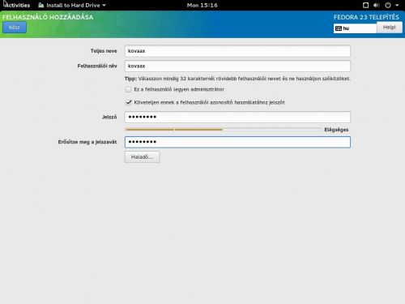
Task: Click the Mon 15:16 clock
Action: point(202,5)
